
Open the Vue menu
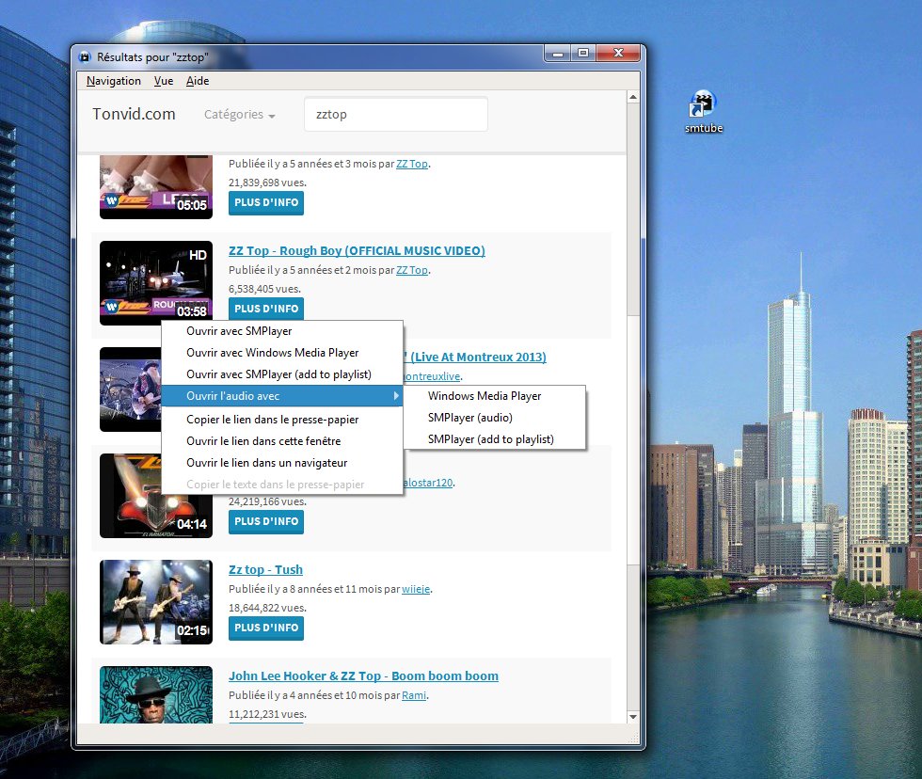point(164,81)
